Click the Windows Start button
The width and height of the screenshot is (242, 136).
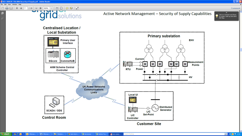coord(5,134)
